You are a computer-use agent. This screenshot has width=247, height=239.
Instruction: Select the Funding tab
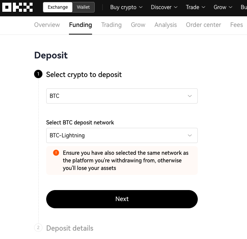[80, 25]
